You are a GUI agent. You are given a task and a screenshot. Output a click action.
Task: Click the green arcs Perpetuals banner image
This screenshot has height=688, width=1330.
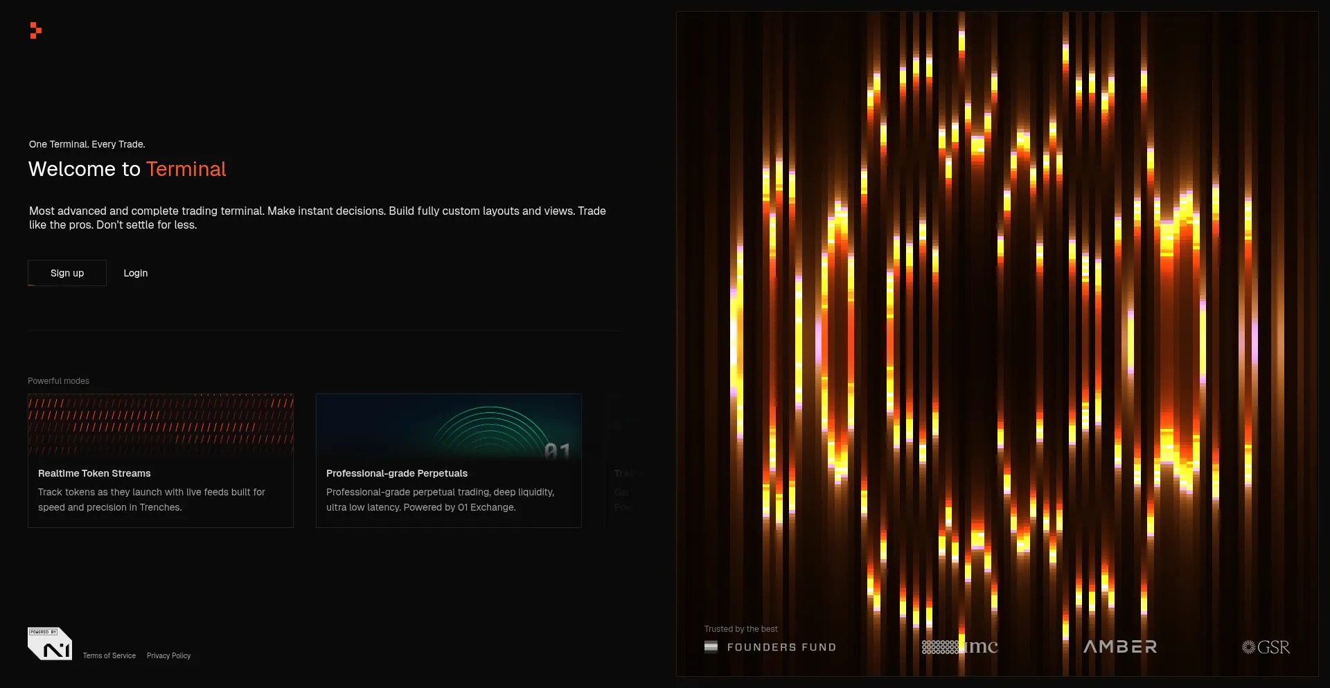(448, 427)
